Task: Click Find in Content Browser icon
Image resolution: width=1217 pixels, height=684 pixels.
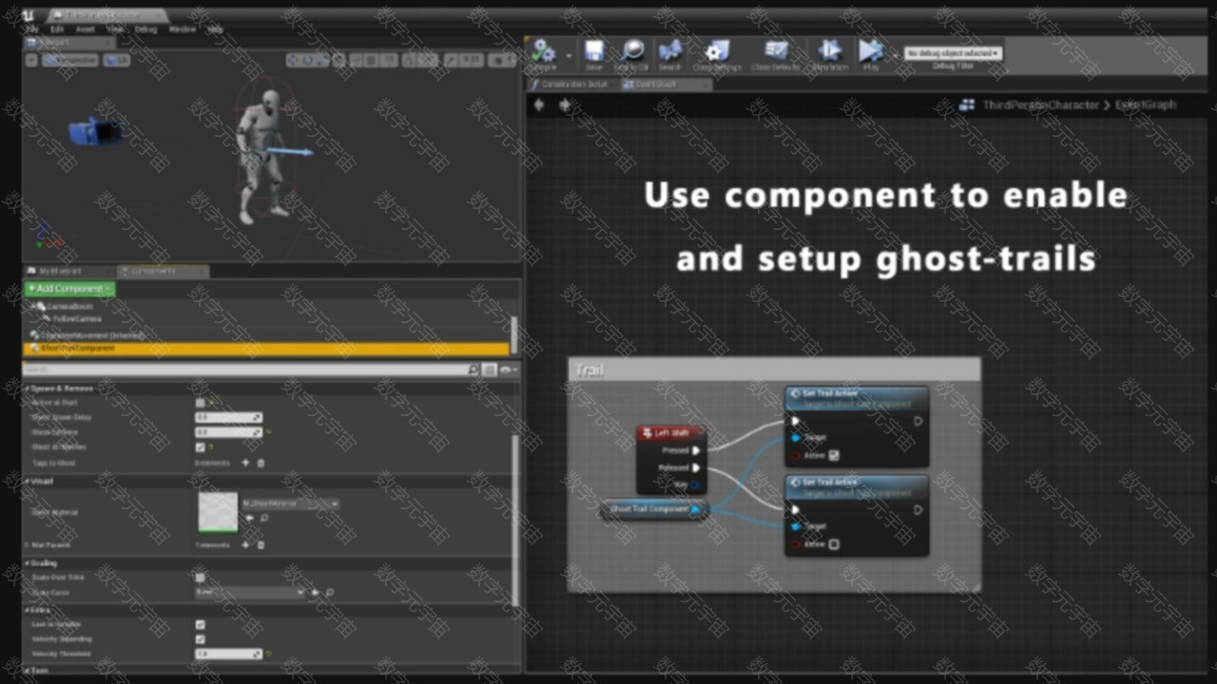Action: [631, 50]
